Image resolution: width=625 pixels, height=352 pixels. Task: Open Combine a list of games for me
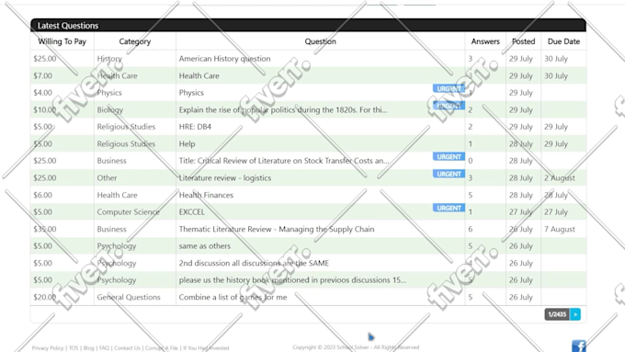[x=233, y=297]
